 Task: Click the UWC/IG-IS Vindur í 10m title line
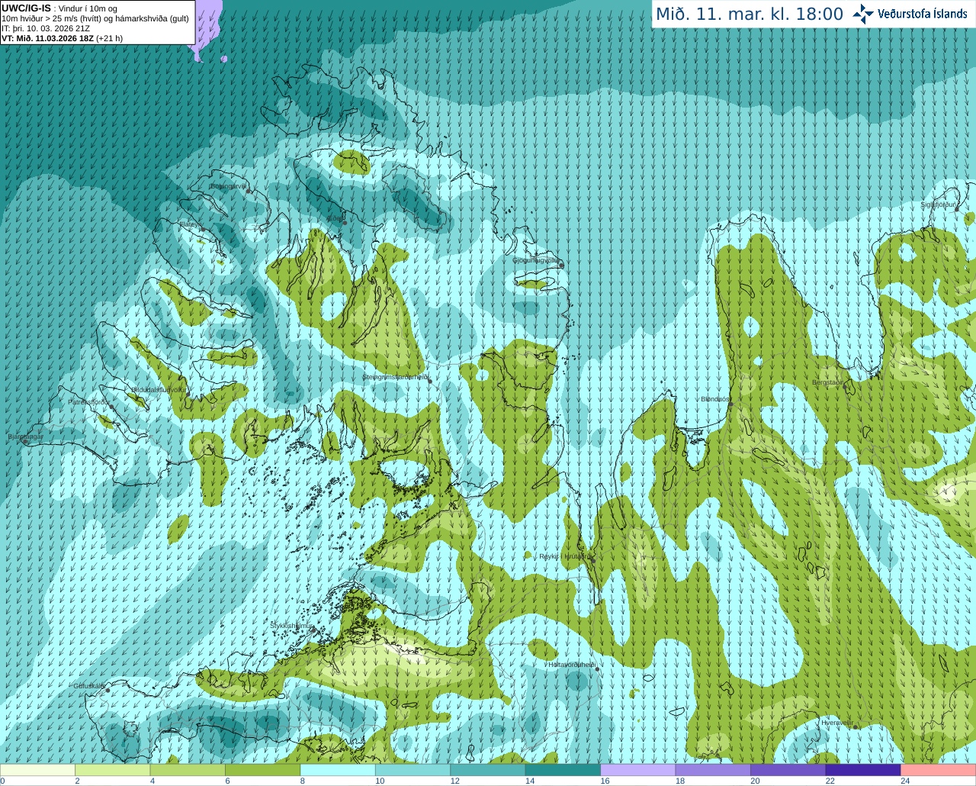click(59, 8)
